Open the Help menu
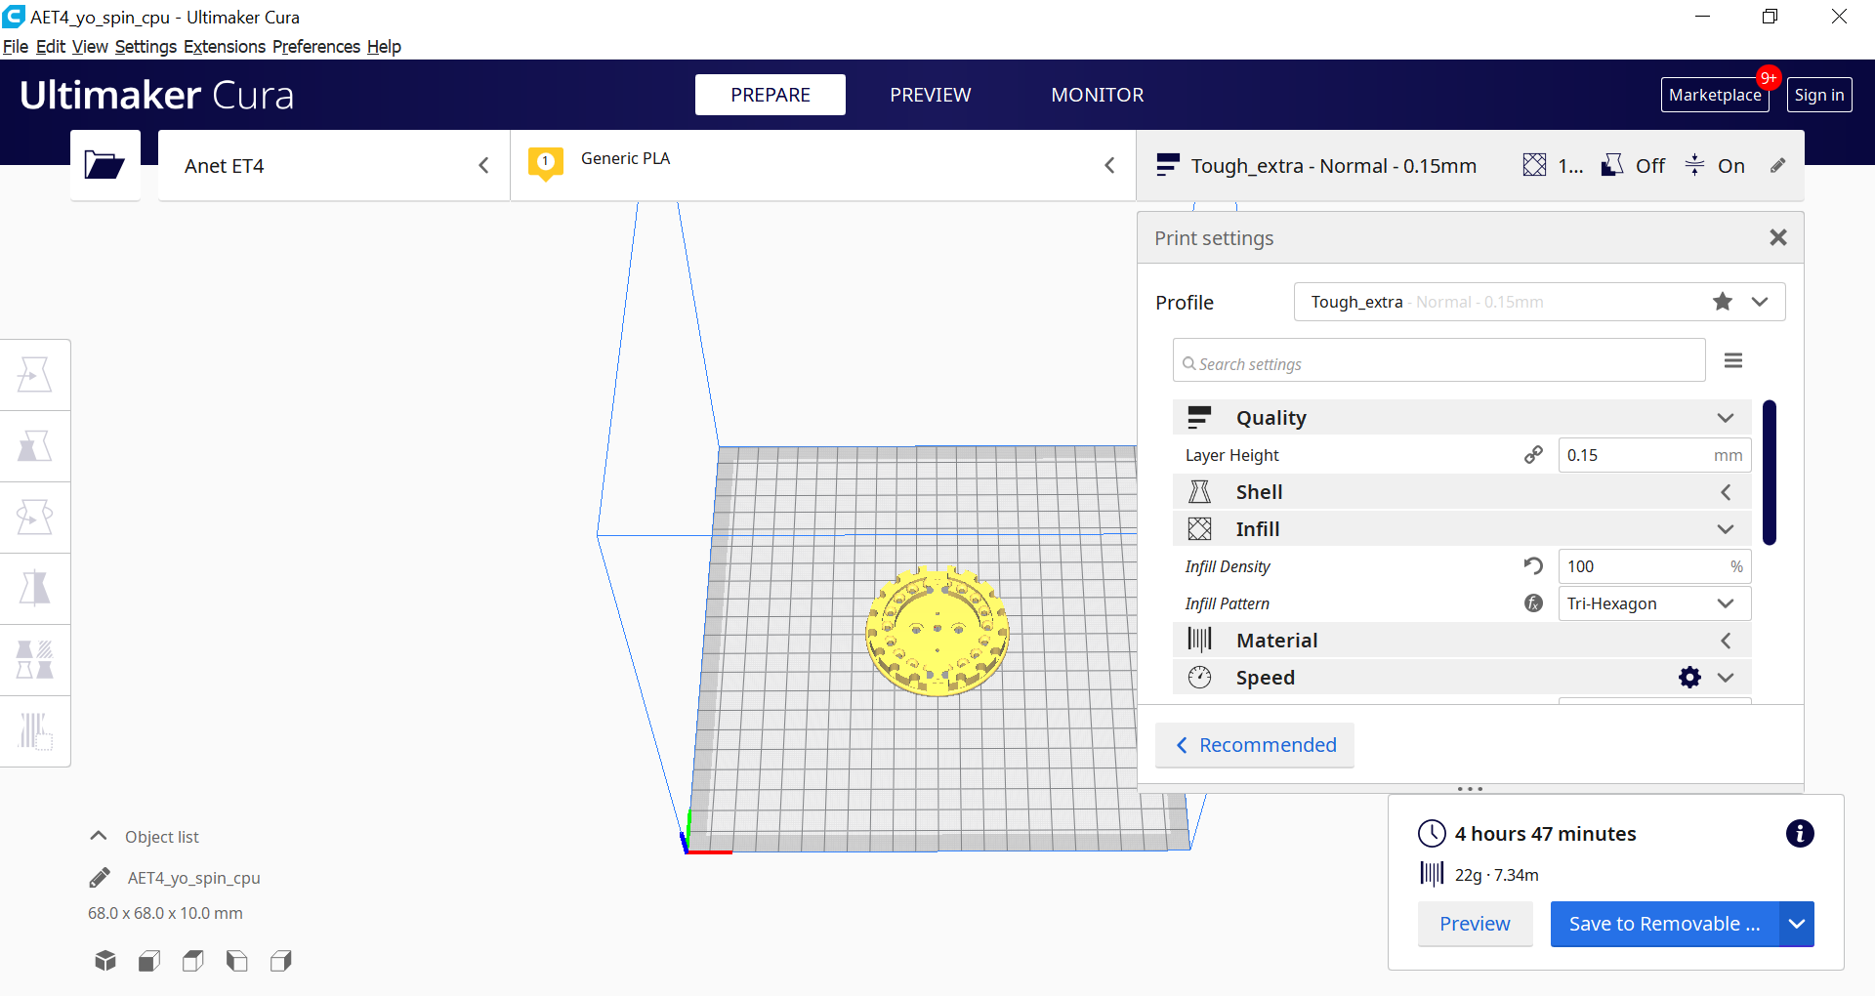 point(384,47)
